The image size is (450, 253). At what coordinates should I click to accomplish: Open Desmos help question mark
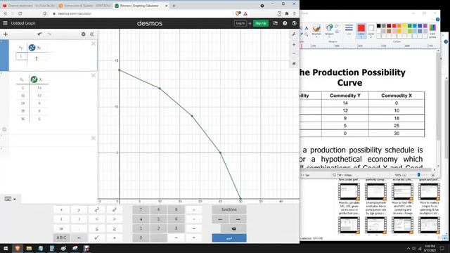(285, 23)
